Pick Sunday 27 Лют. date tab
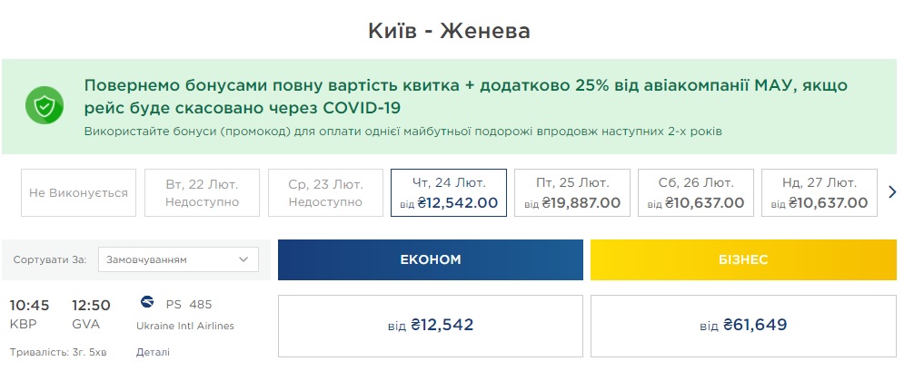Screen dimensions: 904x371 point(819,192)
